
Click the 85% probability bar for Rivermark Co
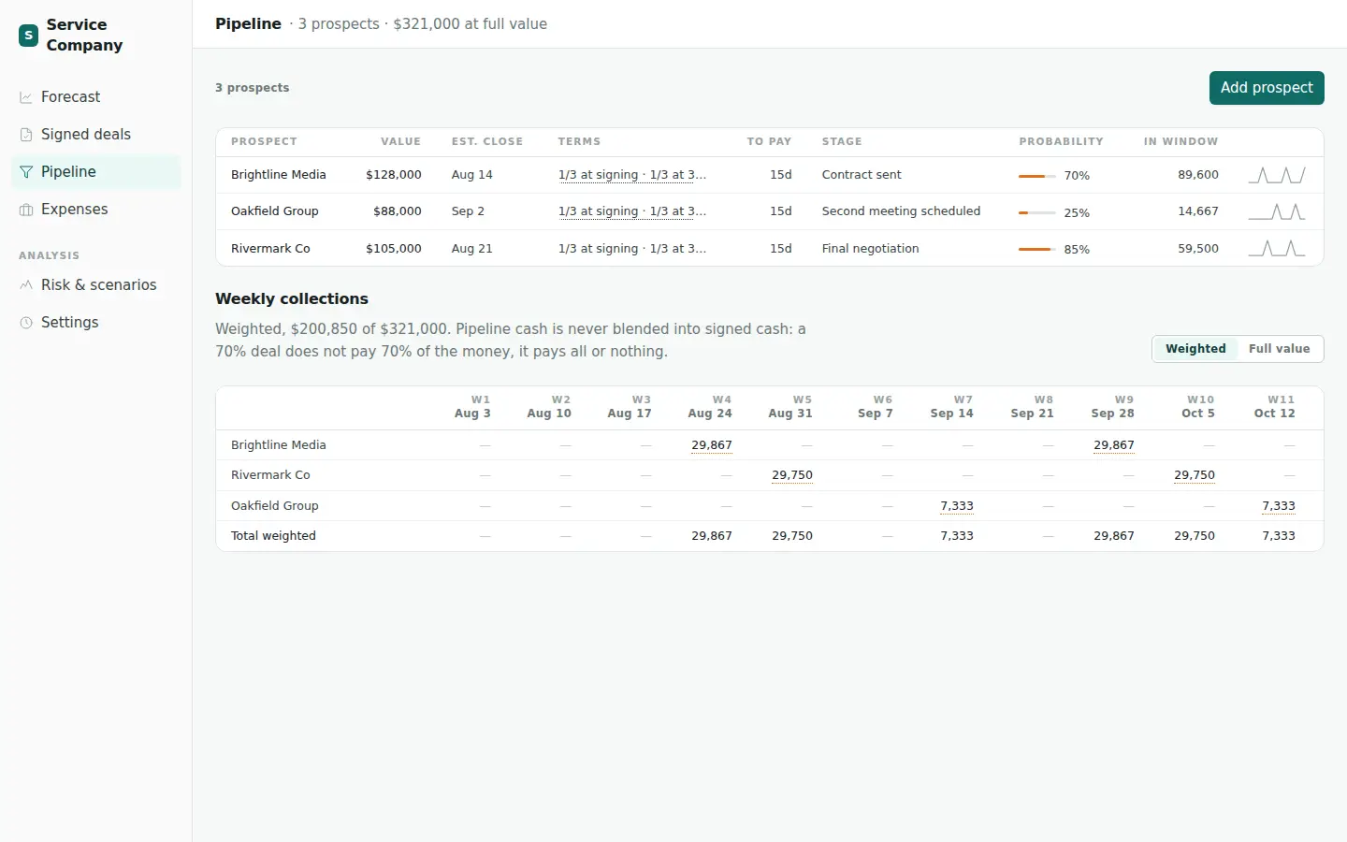coord(1036,250)
